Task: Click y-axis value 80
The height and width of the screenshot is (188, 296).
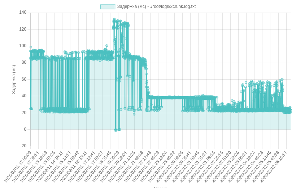Action: pyautogui.click(x=24, y=62)
